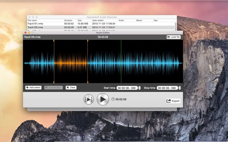Click the Export button
Screen dimensions: 228x142
click(173, 101)
